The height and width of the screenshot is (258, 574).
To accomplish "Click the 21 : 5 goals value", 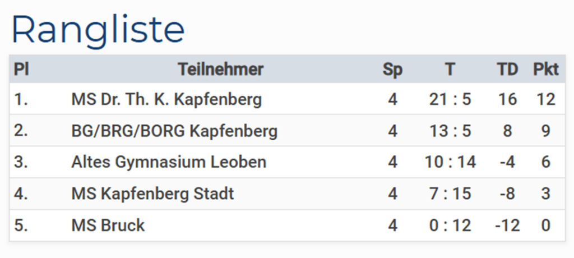I will click(450, 100).
